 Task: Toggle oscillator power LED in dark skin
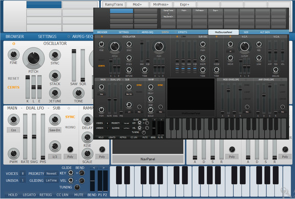[102, 36]
